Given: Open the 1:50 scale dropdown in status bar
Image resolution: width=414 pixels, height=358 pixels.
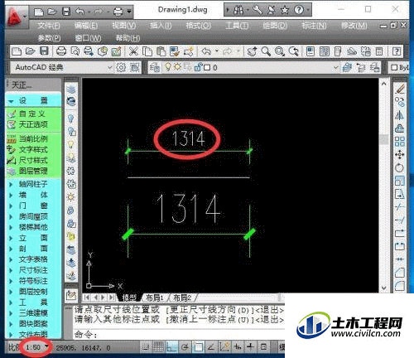Looking at the screenshot, I should click(47, 346).
